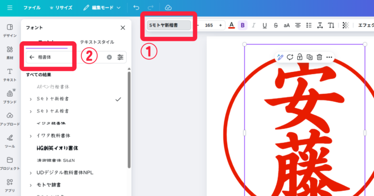374x196 pixels.
Task: Open Magic Write on floating toolbar
Action: click(x=280, y=57)
